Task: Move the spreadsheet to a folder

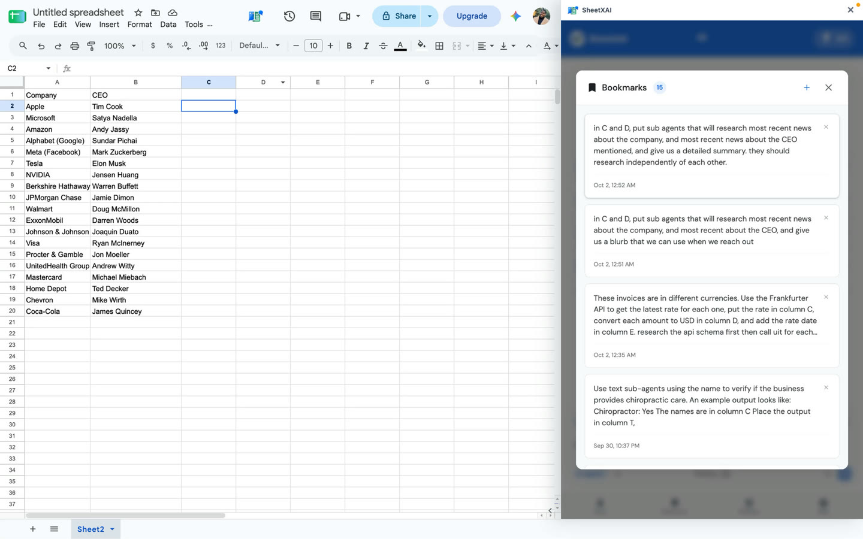Action: pyautogui.click(x=155, y=13)
